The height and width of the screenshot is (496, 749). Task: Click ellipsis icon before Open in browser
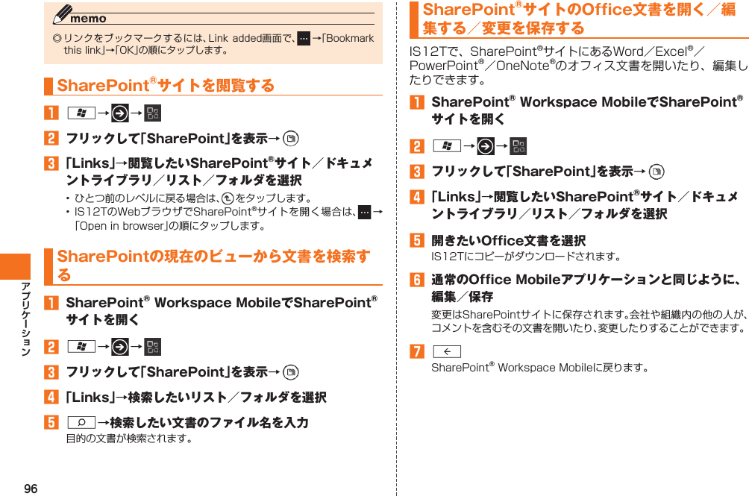[365, 212]
